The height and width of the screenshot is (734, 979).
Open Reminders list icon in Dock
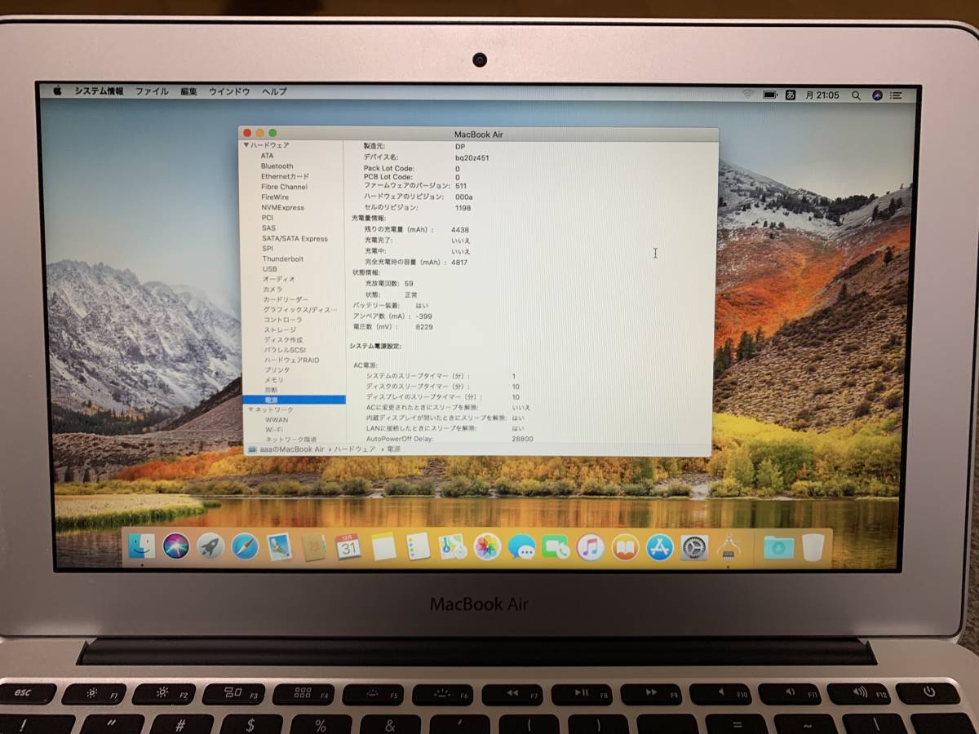tap(418, 546)
